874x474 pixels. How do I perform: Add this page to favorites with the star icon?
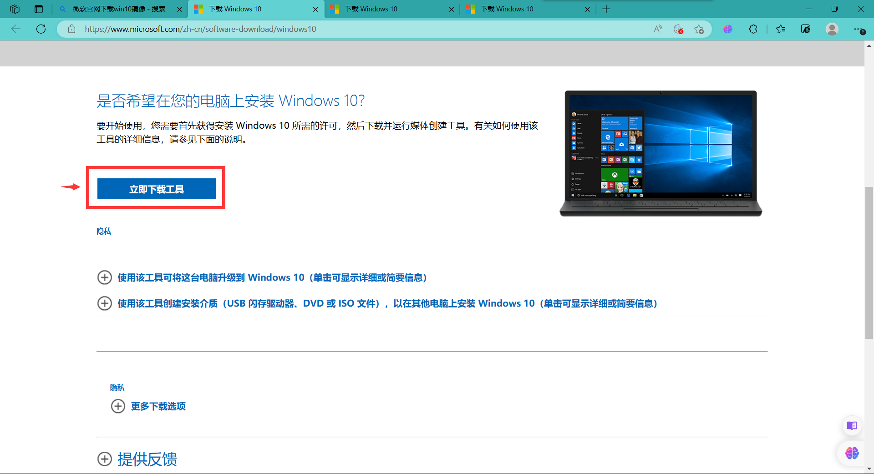pos(699,29)
